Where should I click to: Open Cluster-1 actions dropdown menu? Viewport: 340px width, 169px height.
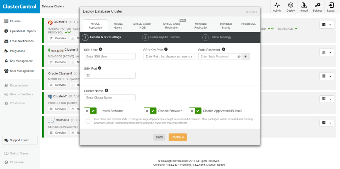pos(327,25)
